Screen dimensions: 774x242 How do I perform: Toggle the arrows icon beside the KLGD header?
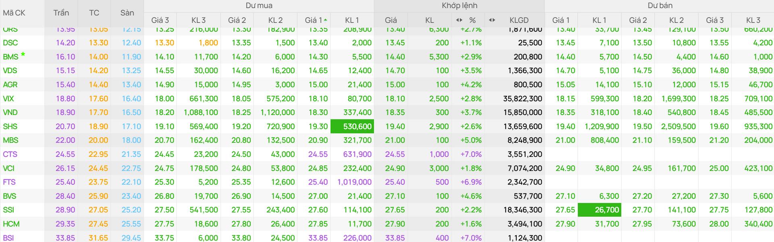tap(492, 20)
